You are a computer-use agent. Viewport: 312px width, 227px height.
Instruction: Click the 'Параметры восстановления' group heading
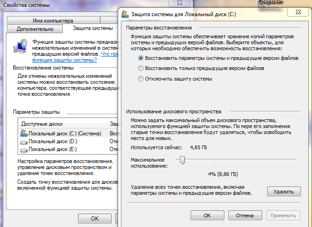coord(159,28)
